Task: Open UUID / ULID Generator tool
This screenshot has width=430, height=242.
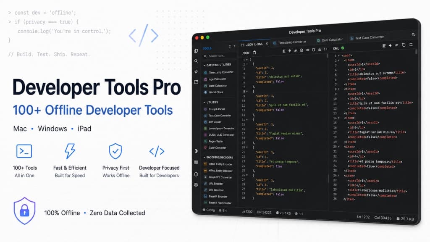Action: (x=219, y=135)
